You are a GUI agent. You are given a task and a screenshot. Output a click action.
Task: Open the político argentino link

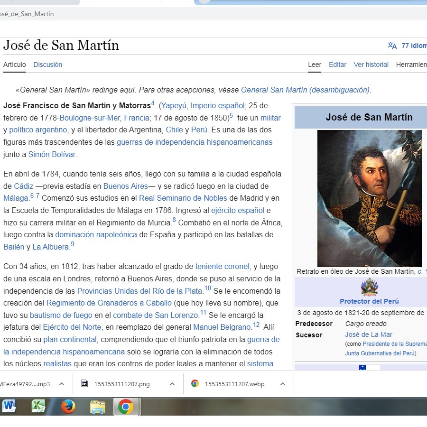click(x=38, y=130)
